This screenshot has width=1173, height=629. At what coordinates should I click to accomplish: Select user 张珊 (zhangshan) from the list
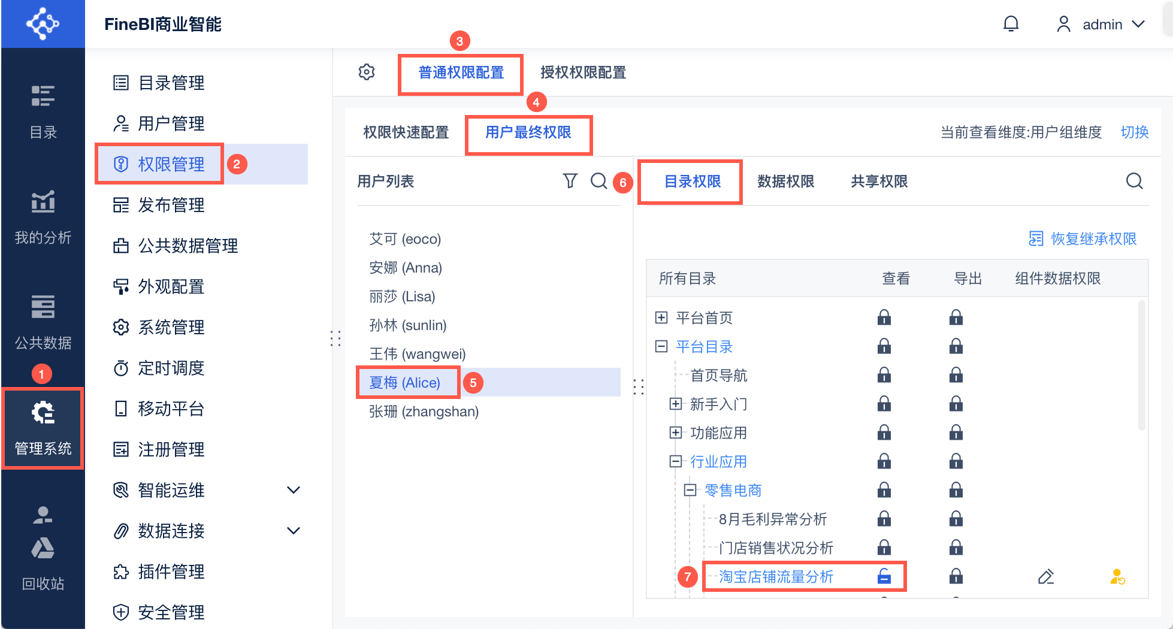(424, 412)
